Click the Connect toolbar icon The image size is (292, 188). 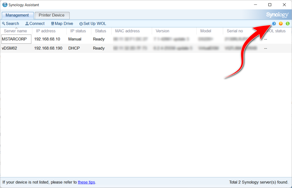coord(35,23)
